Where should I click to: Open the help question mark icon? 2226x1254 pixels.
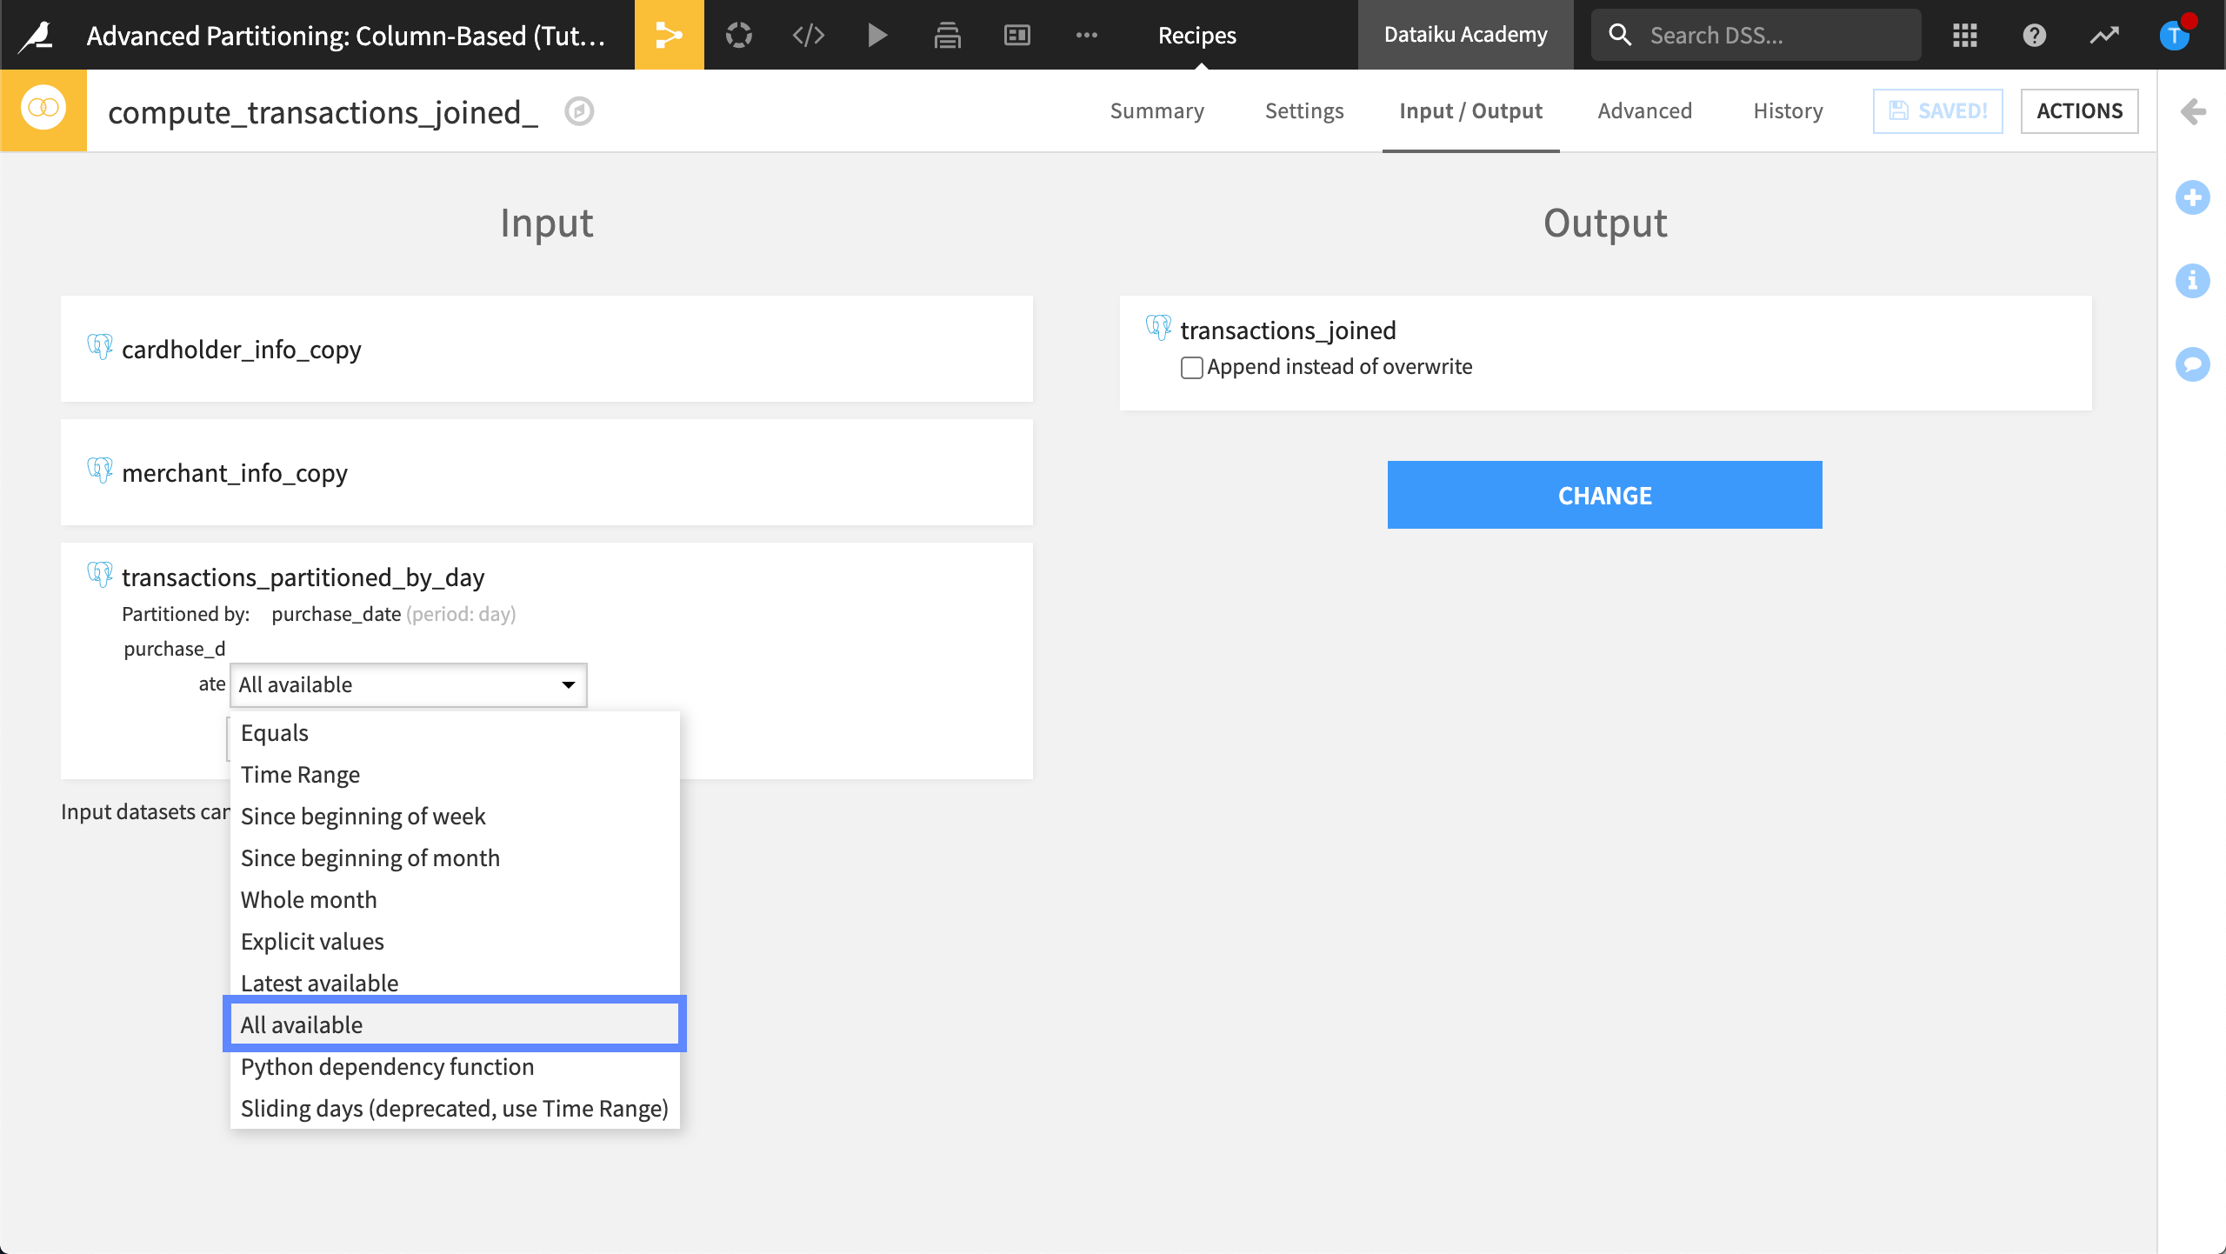tap(2034, 35)
